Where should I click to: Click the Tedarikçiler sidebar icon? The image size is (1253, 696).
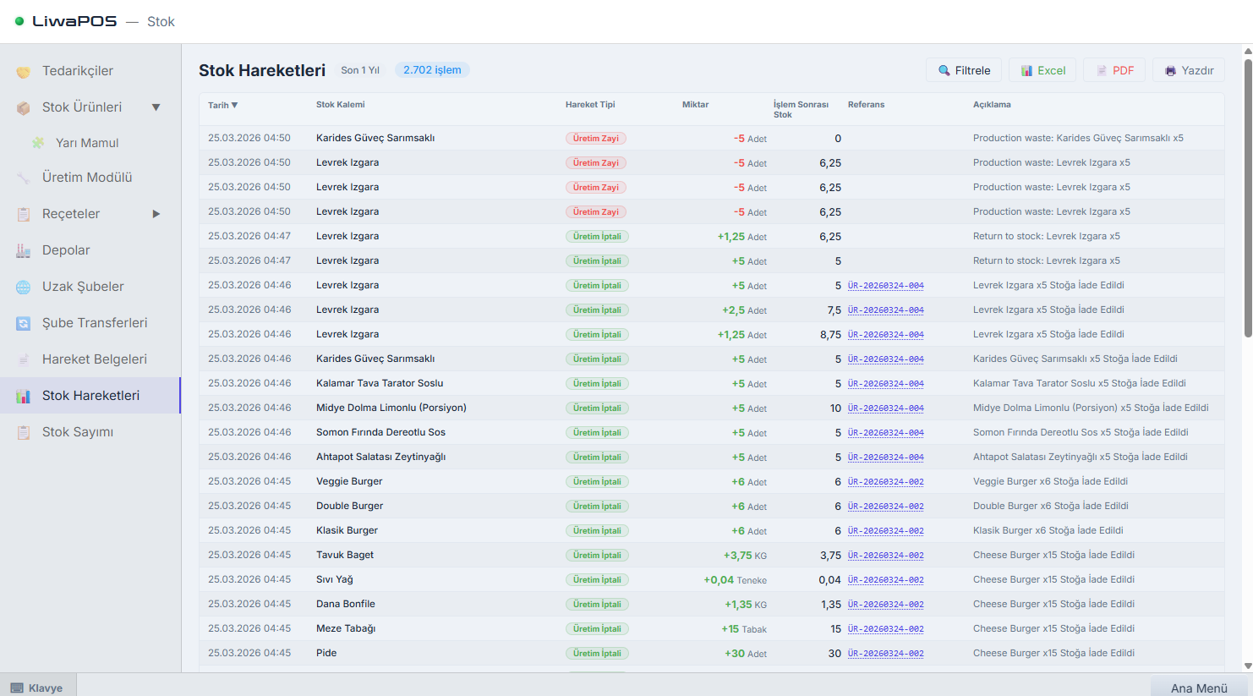[24, 72]
